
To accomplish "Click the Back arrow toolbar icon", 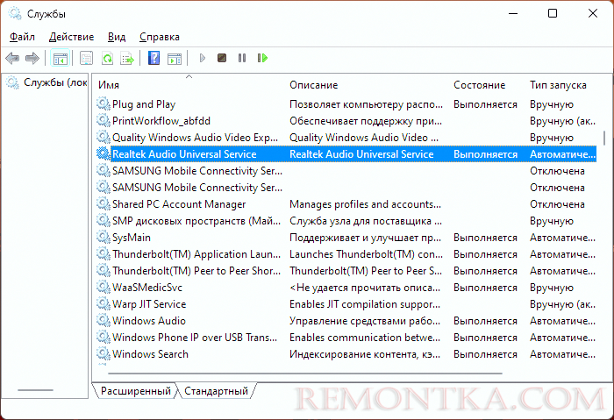I will (12, 59).
